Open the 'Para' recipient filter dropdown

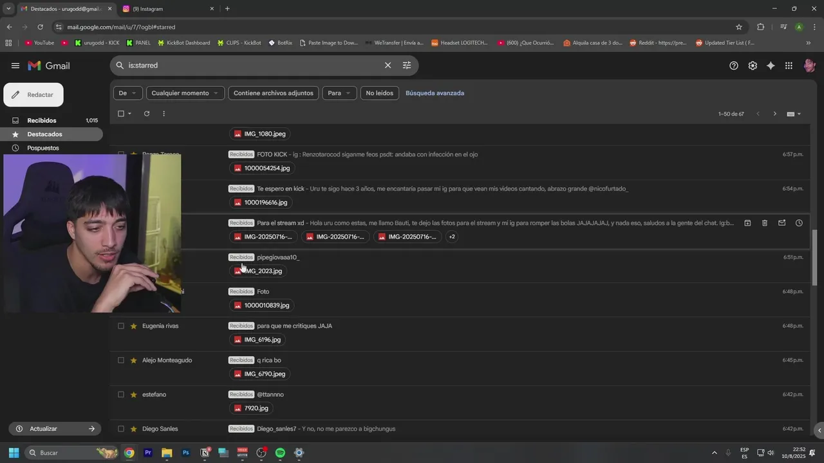(x=339, y=93)
